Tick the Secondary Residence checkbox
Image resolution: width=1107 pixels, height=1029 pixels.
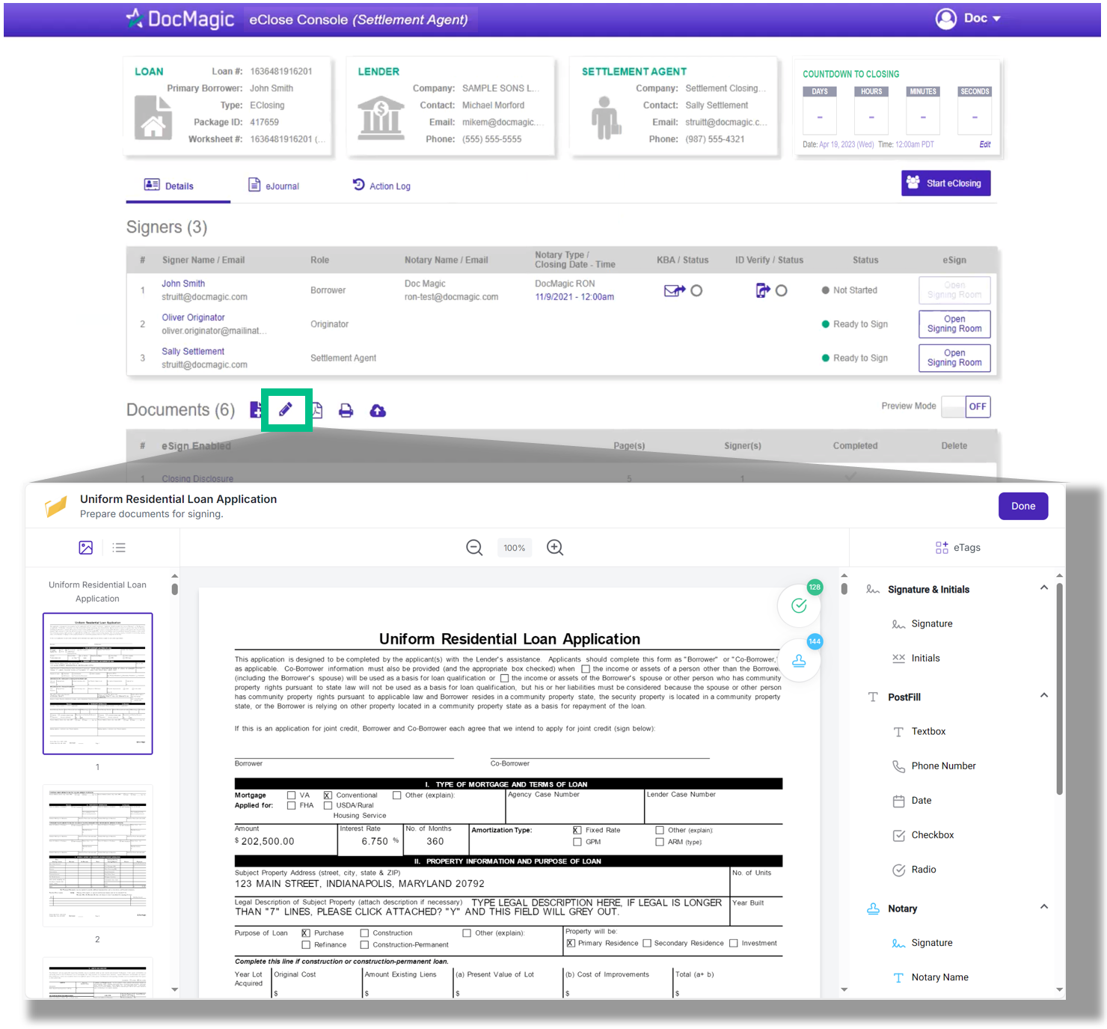[x=647, y=944]
